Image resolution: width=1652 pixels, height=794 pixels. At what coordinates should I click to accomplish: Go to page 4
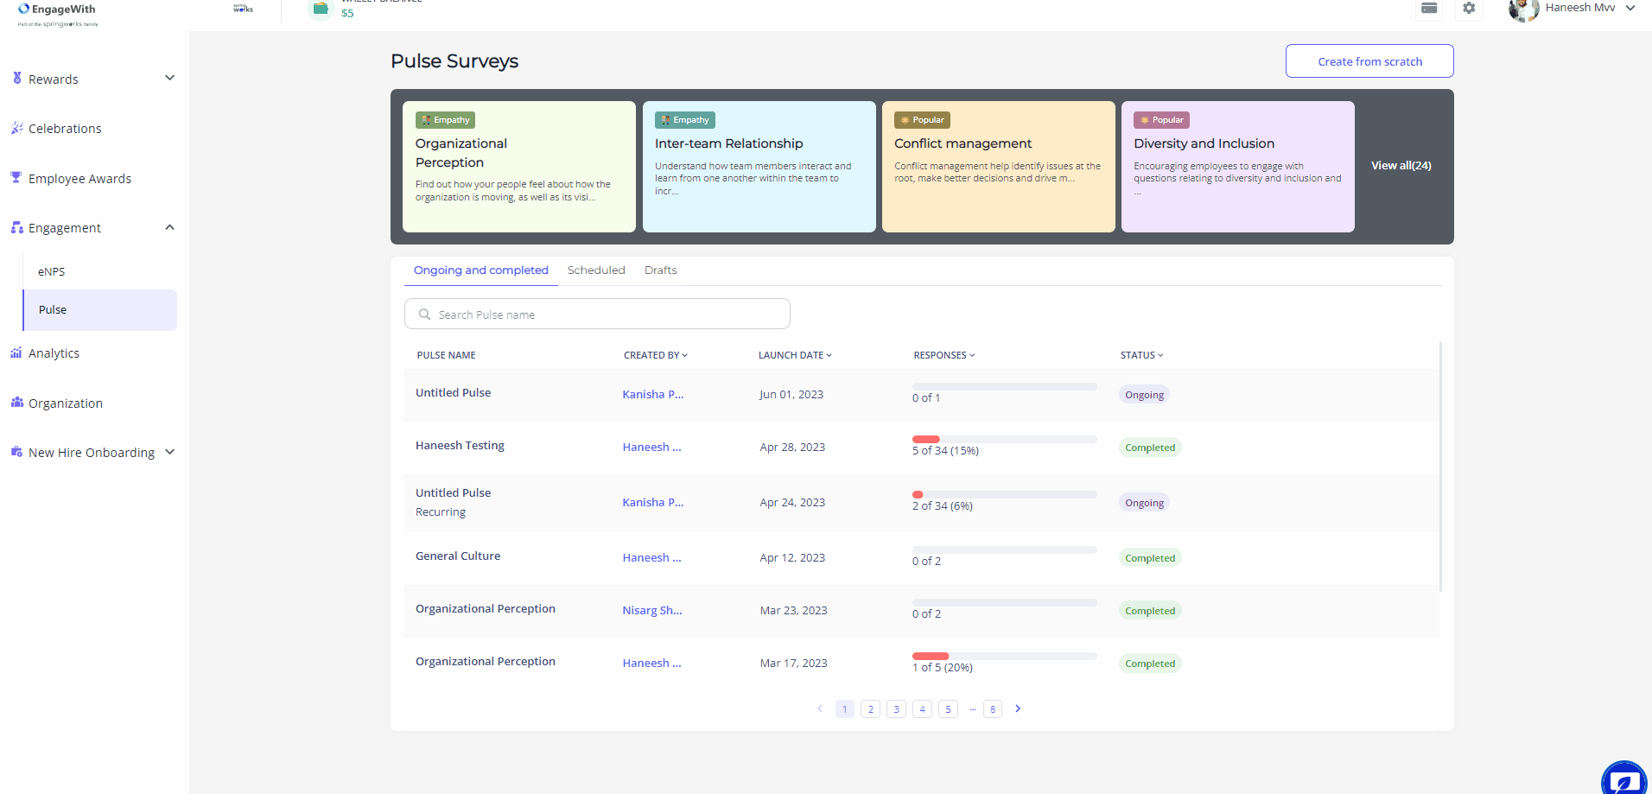point(922,708)
